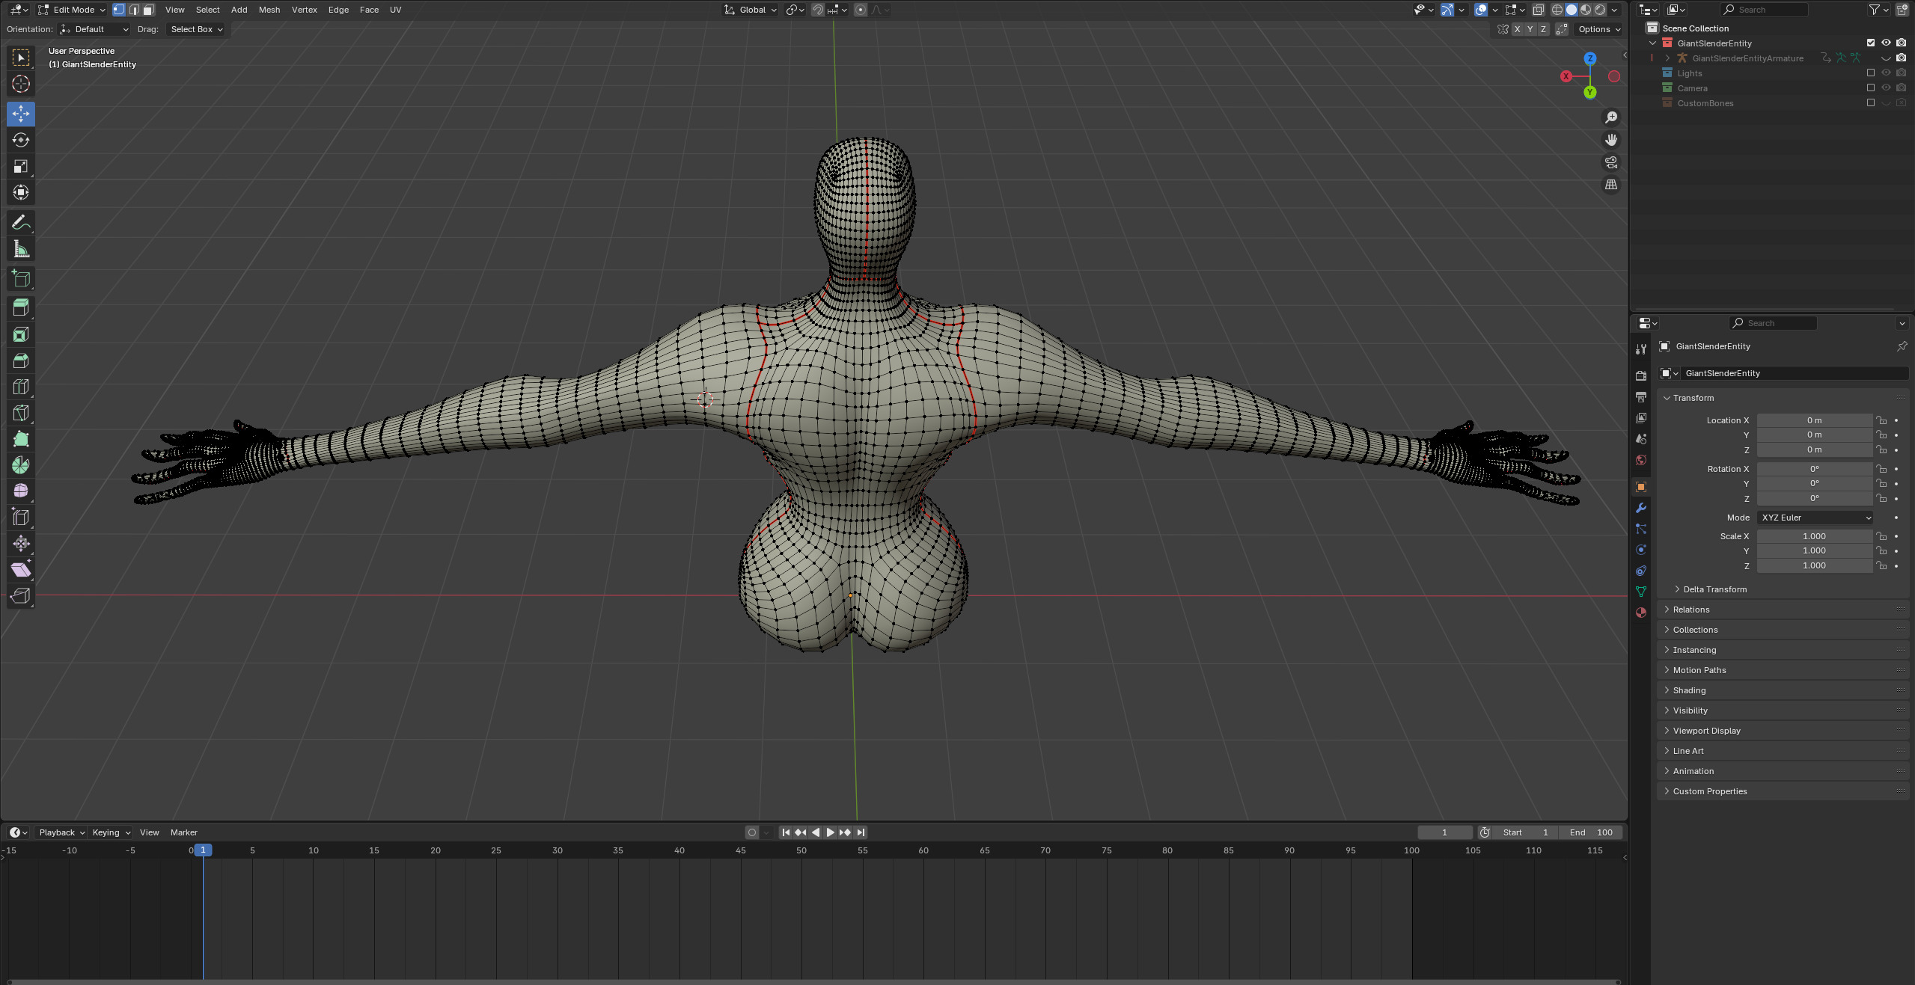Open the Keying popover in timeline
The image size is (1915, 985).
click(x=111, y=832)
